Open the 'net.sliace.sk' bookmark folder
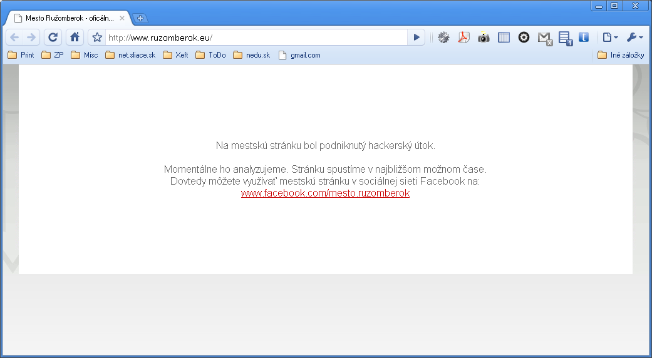The height and width of the screenshot is (358, 652). 130,55
